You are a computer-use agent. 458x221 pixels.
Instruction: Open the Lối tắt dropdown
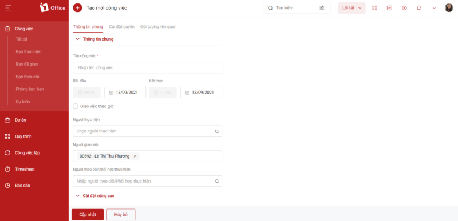(x=352, y=8)
